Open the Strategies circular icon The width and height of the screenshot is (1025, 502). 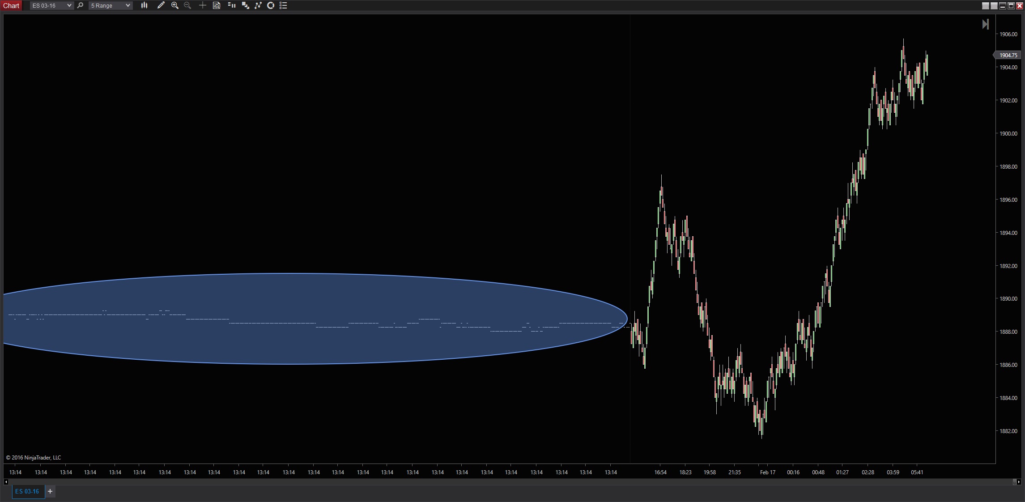[x=271, y=5]
